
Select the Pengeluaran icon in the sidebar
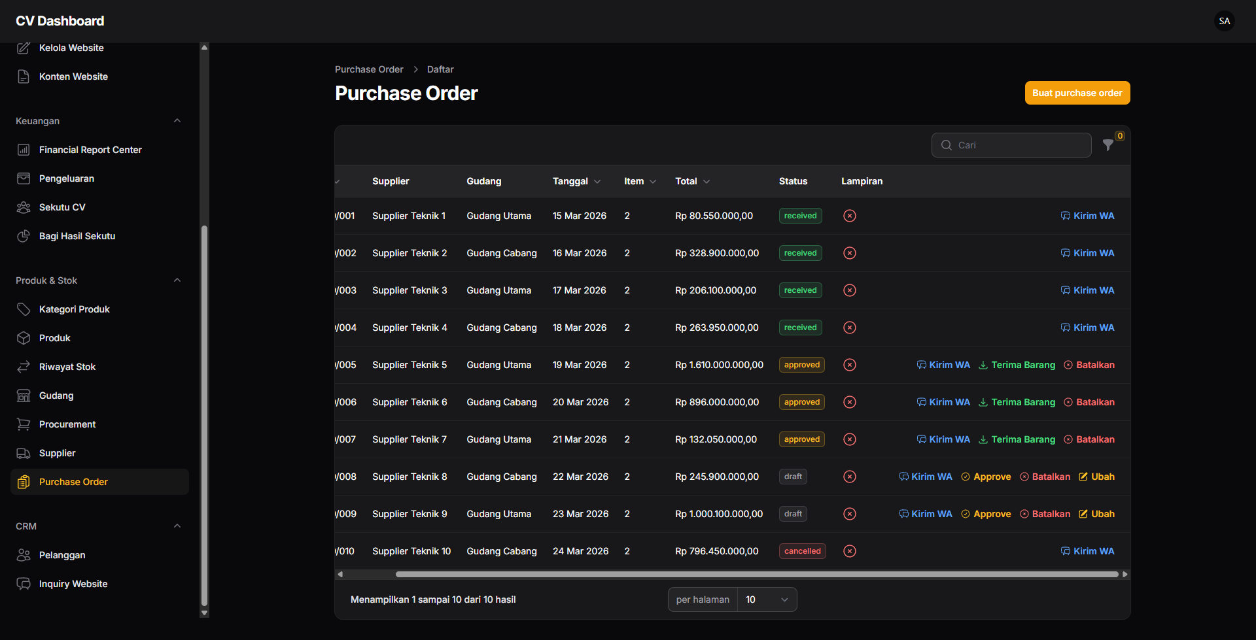(24, 178)
